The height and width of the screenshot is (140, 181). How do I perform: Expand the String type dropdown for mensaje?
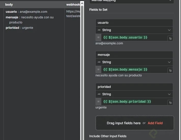pos(169,62)
